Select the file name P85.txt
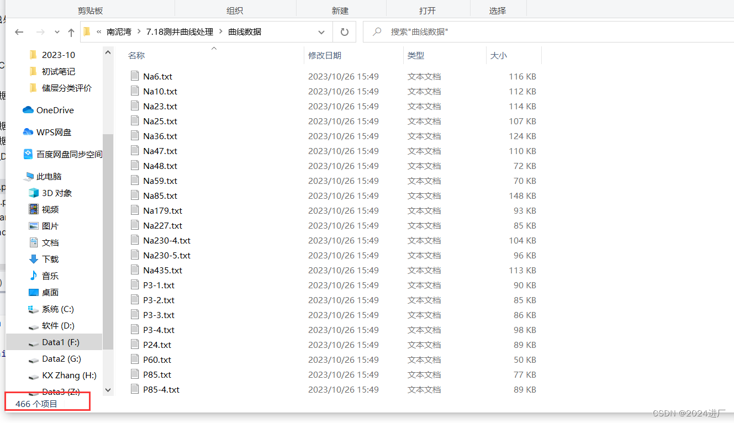The height and width of the screenshot is (423, 734). (x=157, y=374)
